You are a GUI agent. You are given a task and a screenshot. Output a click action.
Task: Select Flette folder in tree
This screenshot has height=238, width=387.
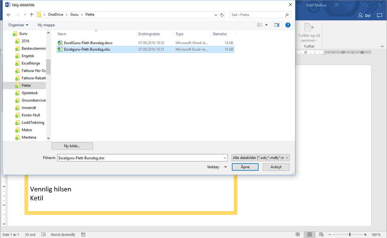click(x=26, y=86)
